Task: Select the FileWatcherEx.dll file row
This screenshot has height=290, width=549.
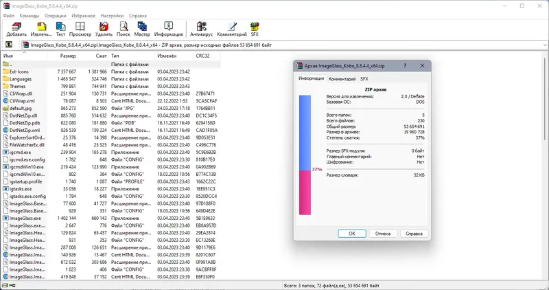Action: (110, 145)
